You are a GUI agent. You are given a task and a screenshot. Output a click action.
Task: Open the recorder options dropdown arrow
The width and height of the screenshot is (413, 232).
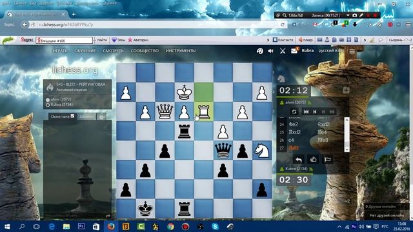click(348, 15)
